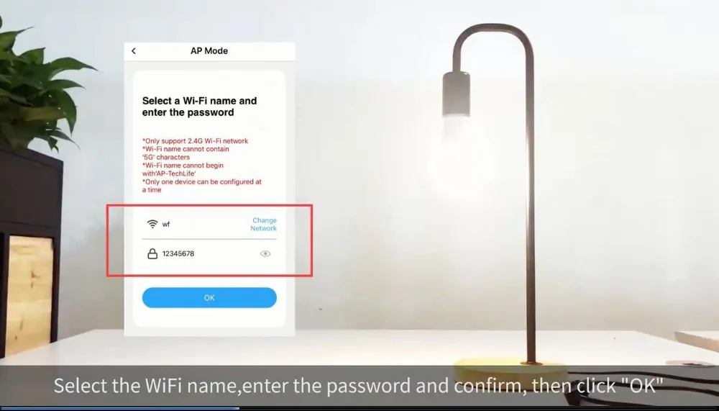
Task: Click the note Only one device can be configured
Action: (202, 186)
